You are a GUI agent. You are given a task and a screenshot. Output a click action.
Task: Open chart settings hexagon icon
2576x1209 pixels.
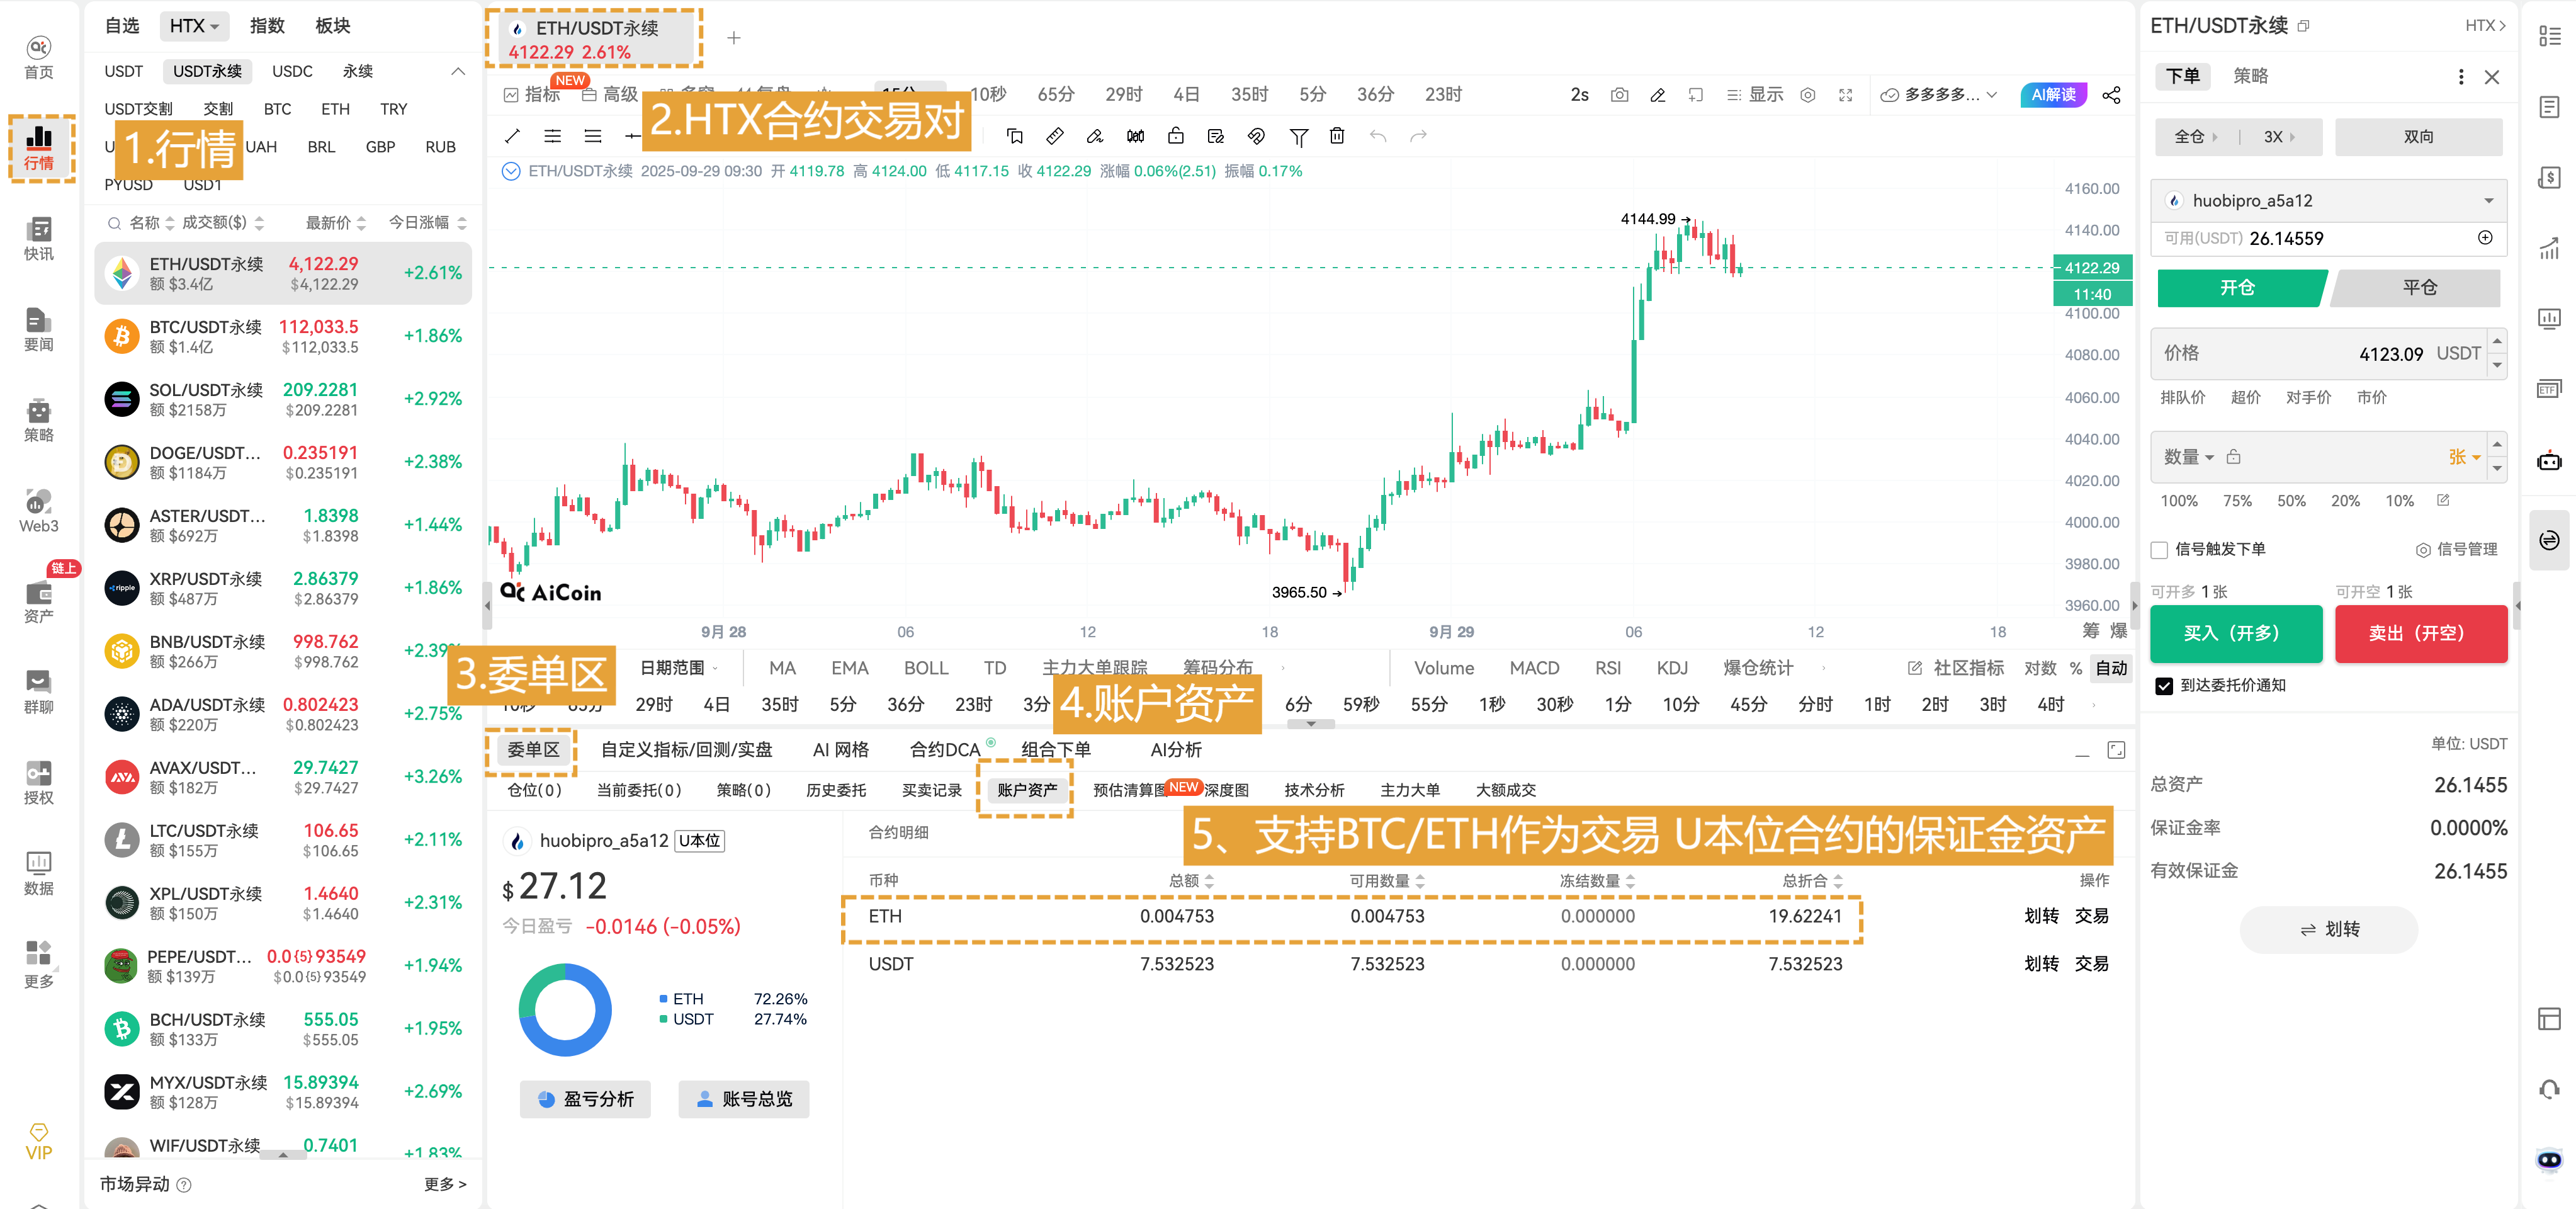point(1807,95)
